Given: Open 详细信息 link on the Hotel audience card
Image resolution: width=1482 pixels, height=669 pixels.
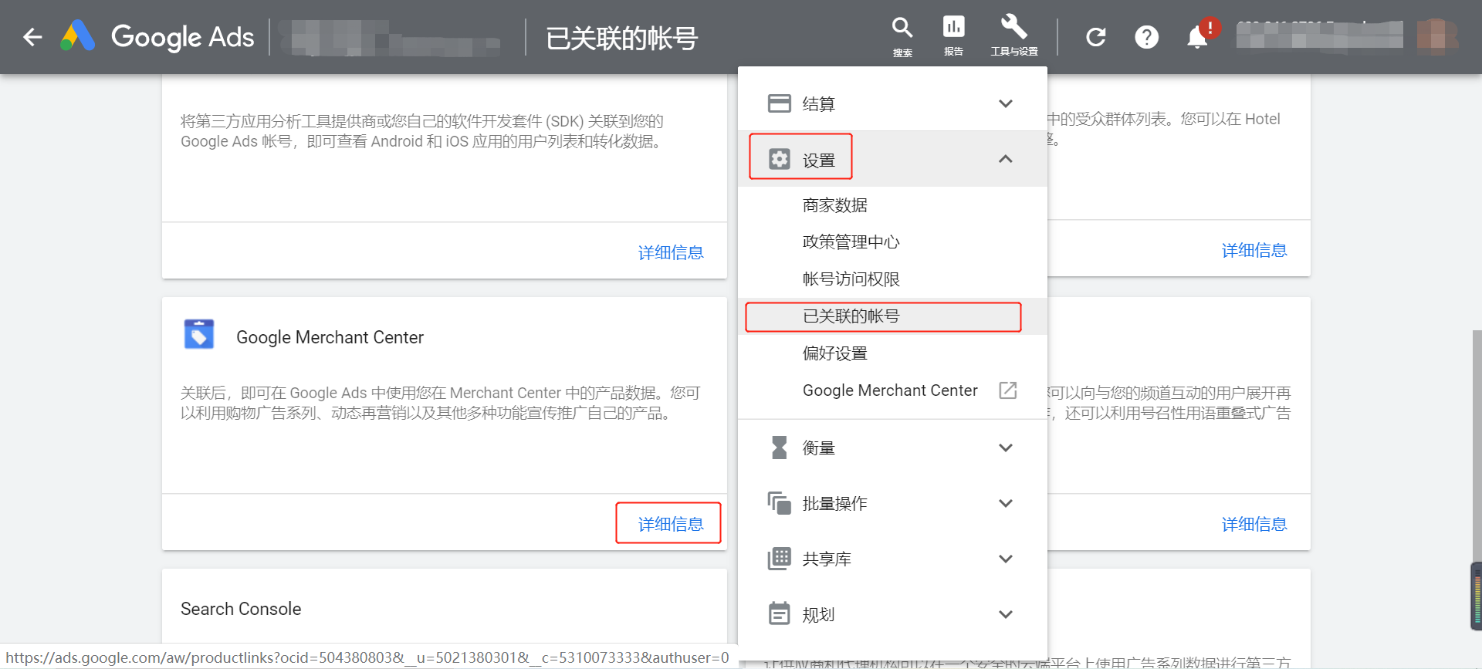Looking at the screenshot, I should tap(1254, 251).
